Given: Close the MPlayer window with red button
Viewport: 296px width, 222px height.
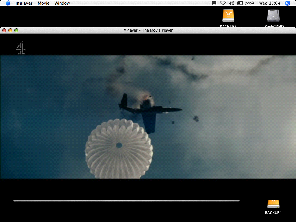Looking at the screenshot, I should tap(4, 30).
